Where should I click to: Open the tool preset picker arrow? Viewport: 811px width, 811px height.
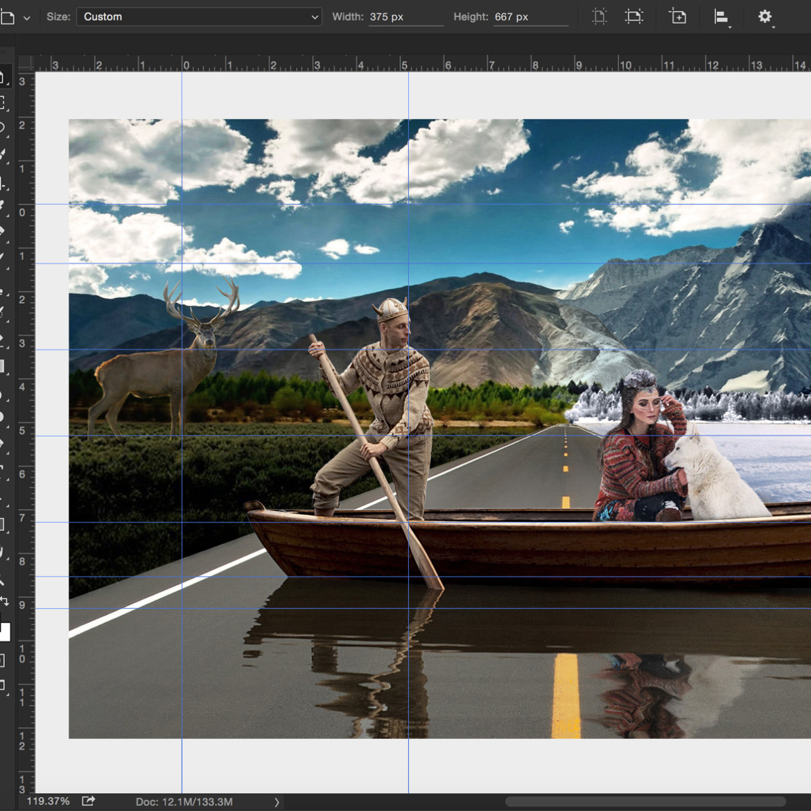pos(27,17)
